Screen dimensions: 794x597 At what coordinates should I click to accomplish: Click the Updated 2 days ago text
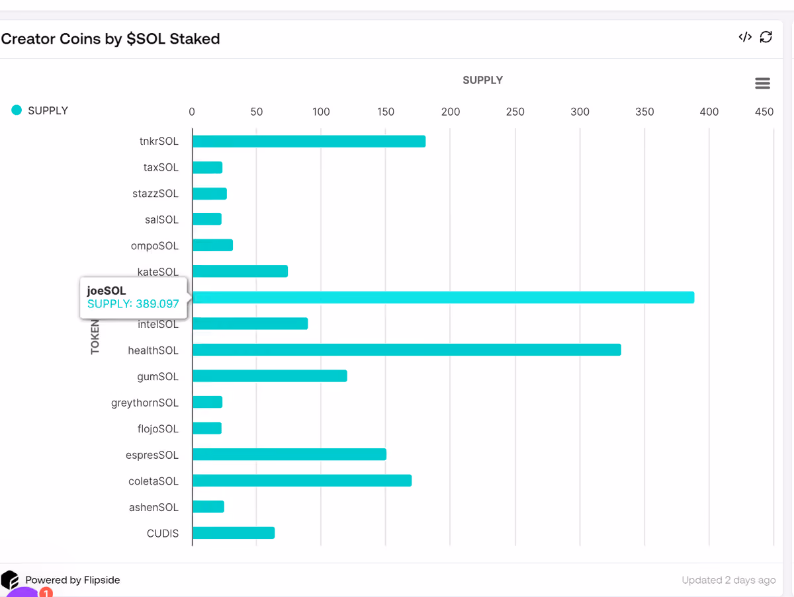tap(728, 580)
